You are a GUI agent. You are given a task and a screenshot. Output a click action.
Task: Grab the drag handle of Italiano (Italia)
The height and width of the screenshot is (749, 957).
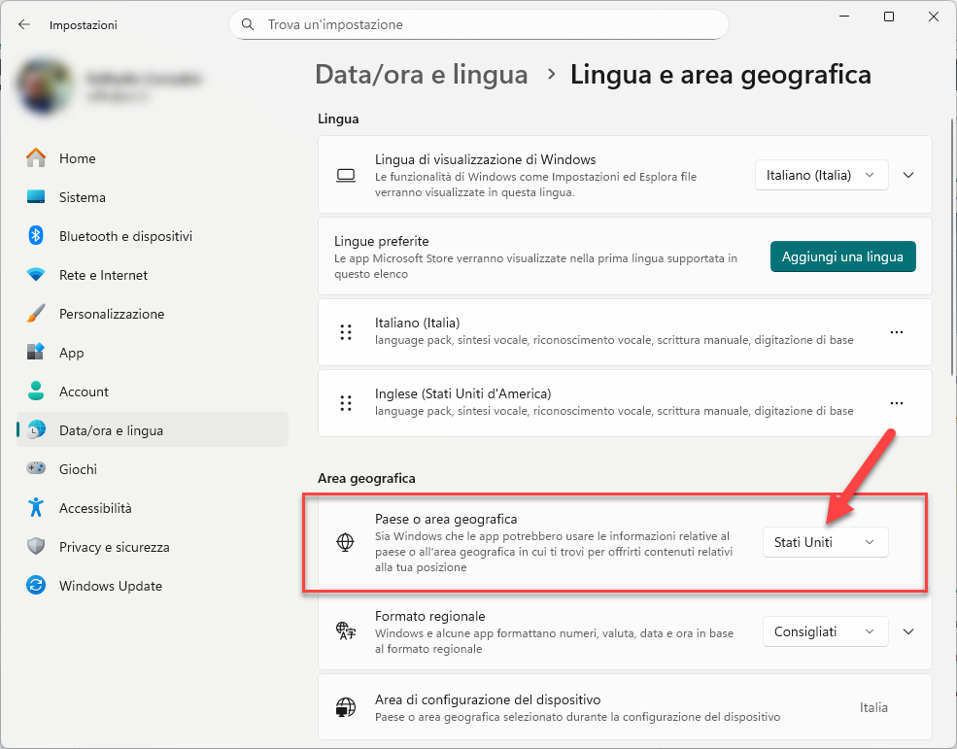coord(345,332)
